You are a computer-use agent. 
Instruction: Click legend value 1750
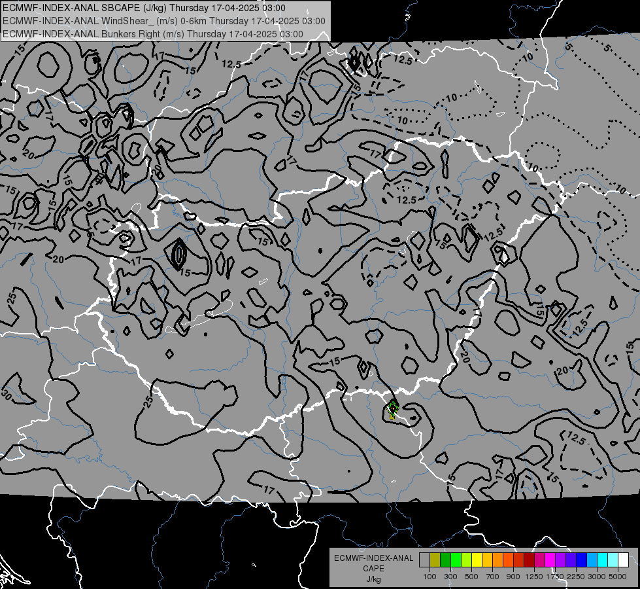[x=555, y=577]
